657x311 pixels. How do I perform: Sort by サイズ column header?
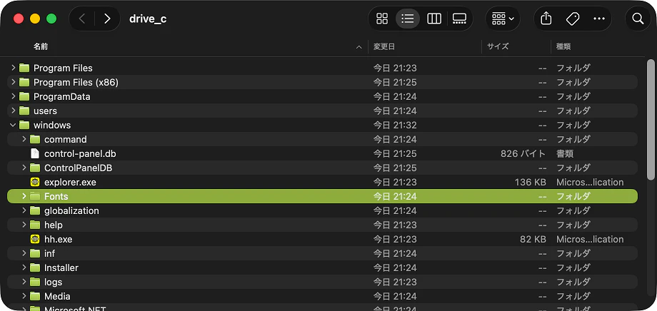tap(498, 47)
